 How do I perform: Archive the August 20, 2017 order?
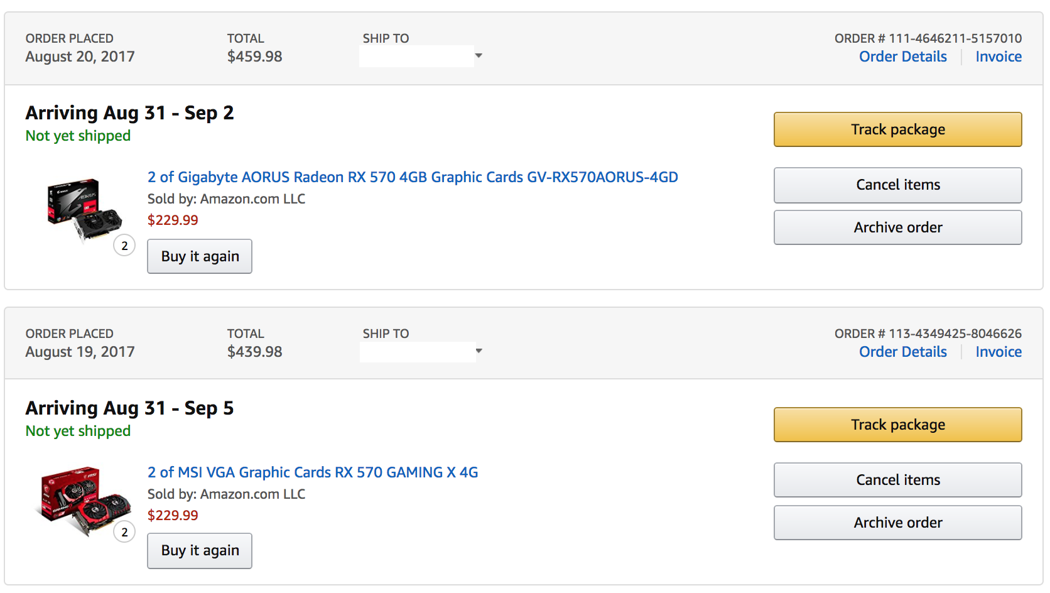pos(897,227)
